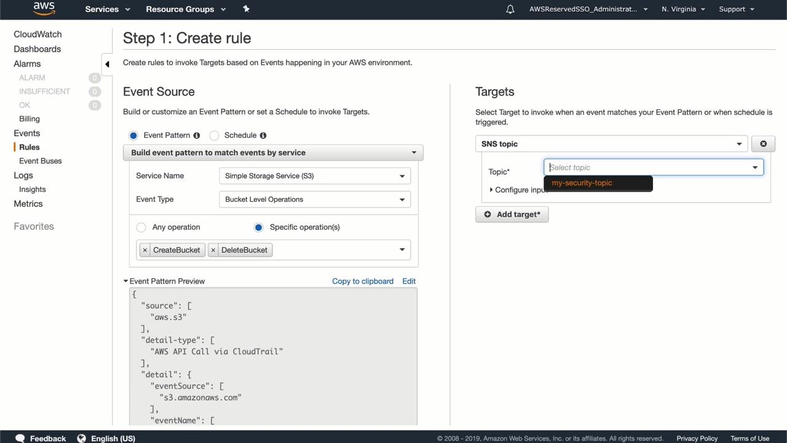Click the Add target button
The image size is (787, 443).
coord(512,214)
